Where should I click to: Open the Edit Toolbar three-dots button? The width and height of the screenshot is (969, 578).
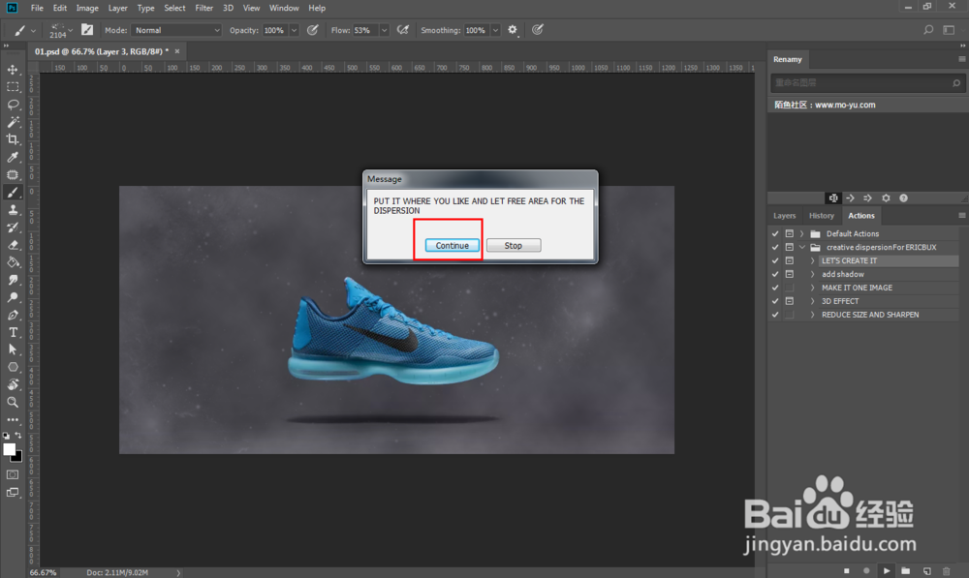pyautogui.click(x=13, y=419)
